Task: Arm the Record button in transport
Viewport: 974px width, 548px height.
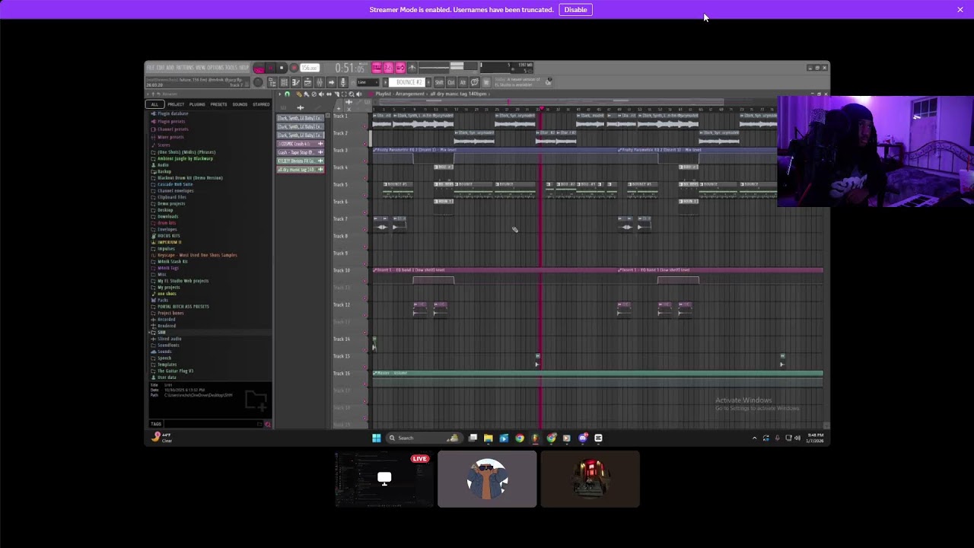Action: tap(294, 68)
